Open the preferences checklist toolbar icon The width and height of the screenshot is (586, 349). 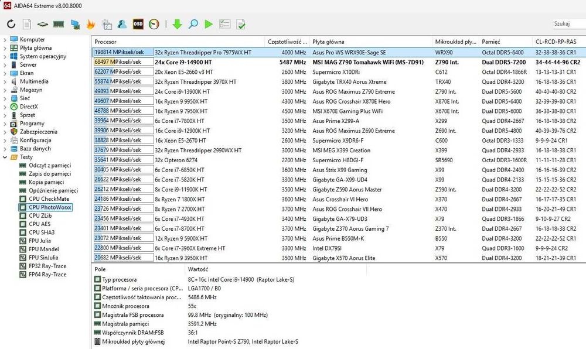click(x=107, y=24)
